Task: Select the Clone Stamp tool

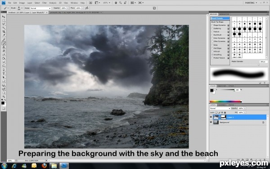Action: (4, 47)
